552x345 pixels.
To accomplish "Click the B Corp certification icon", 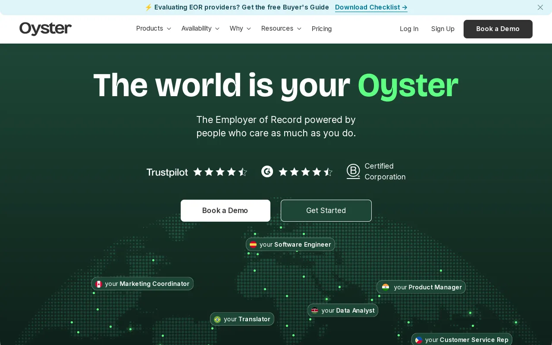I will point(353,171).
